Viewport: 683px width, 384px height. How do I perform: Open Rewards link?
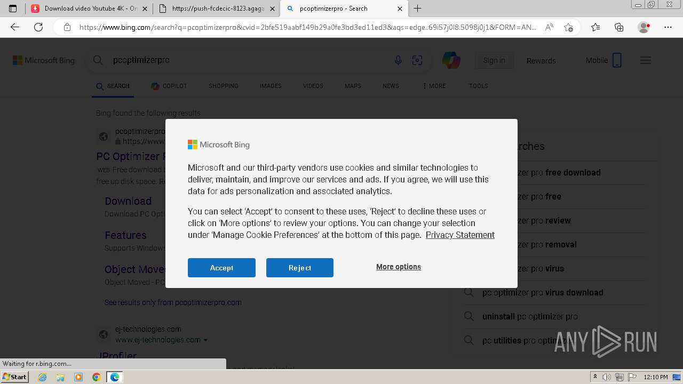(x=541, y=61)
